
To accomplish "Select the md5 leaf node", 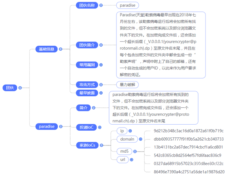I will pos(124,152).
